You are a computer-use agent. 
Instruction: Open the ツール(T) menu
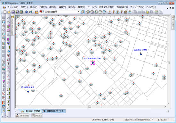point(92,7)
